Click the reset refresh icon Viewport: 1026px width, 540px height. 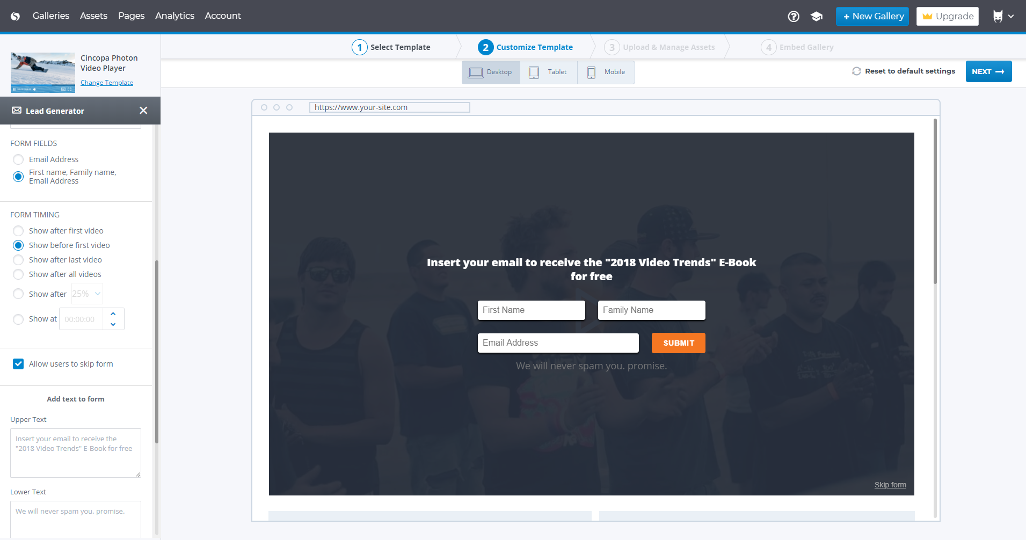coord(856,71)
